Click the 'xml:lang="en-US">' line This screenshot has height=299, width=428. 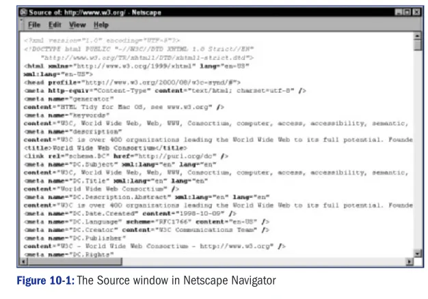[x=58, y=74]
